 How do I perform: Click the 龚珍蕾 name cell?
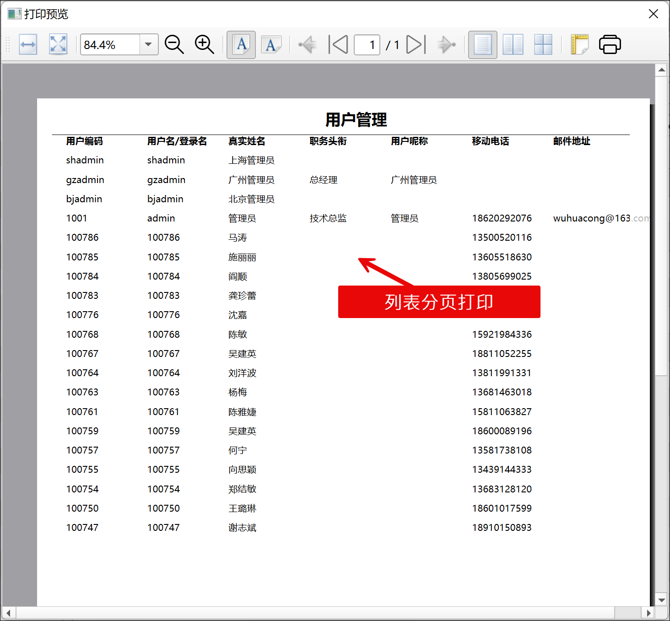[x=242, y=296]
